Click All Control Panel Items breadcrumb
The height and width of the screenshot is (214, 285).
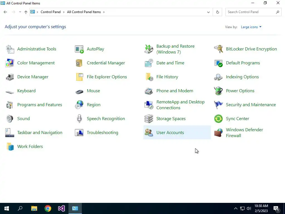pyautogui.click(x=84, y=12)
